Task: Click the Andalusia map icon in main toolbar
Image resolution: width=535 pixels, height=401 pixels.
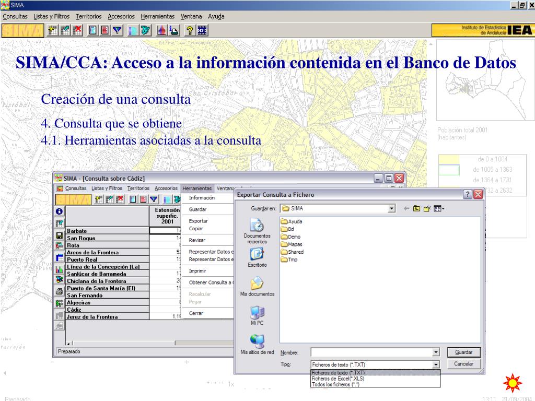Action: (x=145, y=31)
